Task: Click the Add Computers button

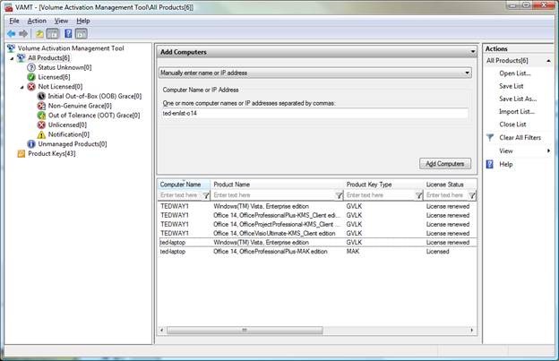Action: click(x=445, y=164)
